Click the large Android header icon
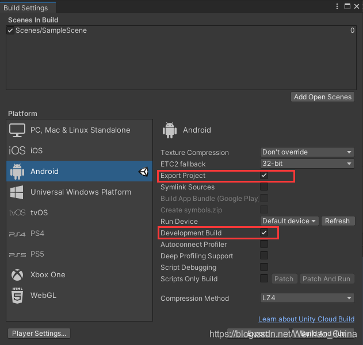 tap(170, 130)
